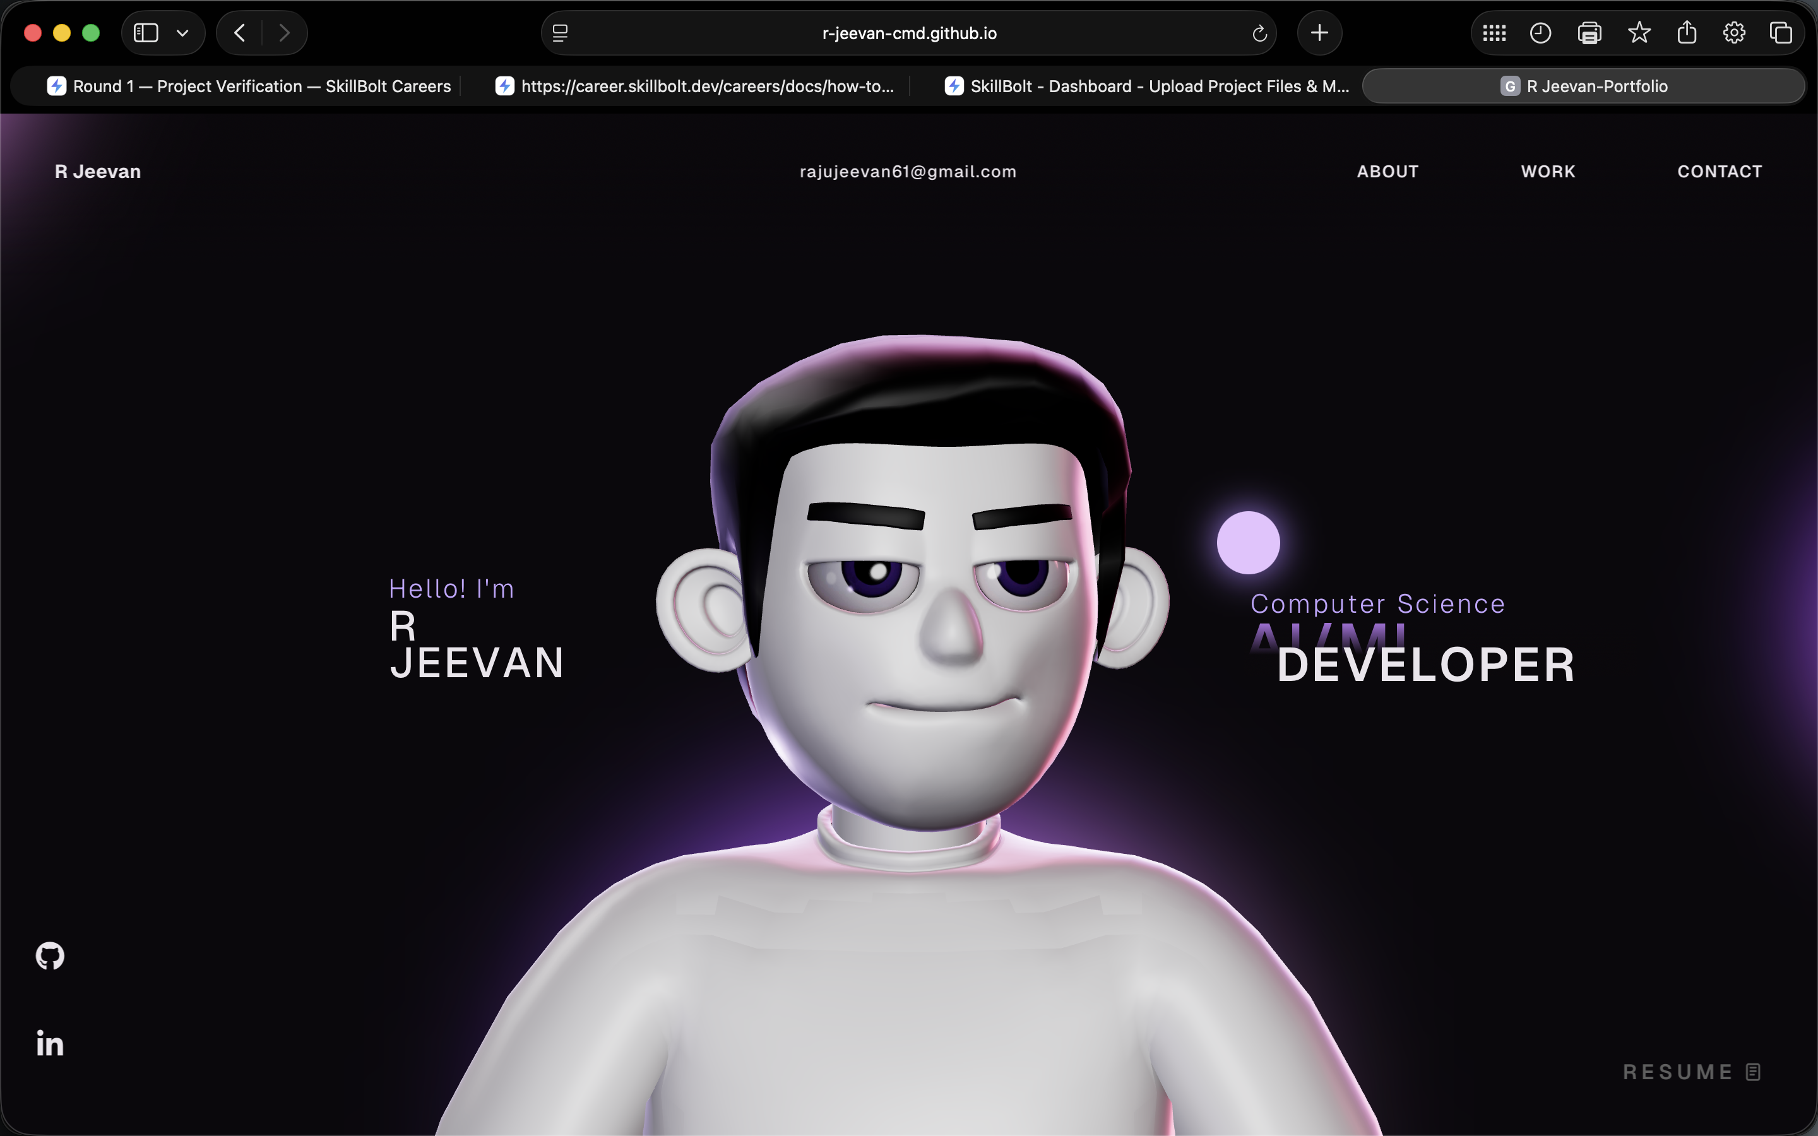Toggle the Safari sidebar button

146,33
